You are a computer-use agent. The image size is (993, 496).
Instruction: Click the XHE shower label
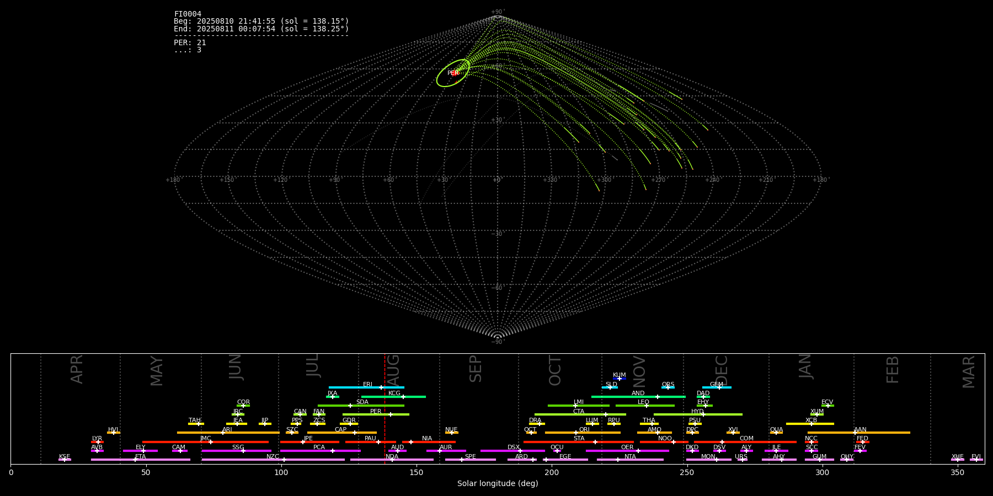tap(958, 457)
